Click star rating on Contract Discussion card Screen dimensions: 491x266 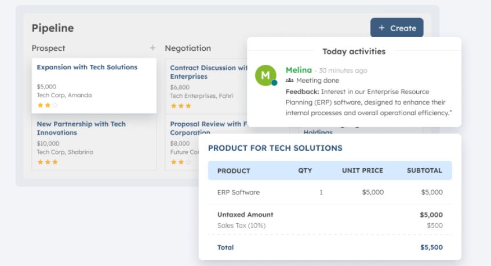click(x=180, y=106)
